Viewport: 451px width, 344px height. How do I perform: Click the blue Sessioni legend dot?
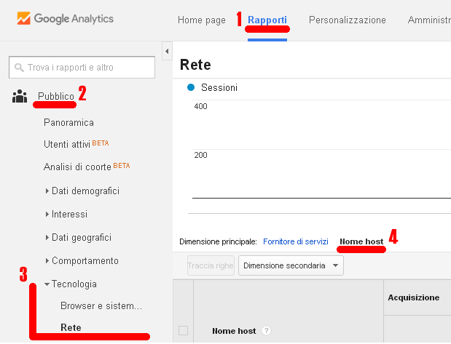[x=191, y=87]
